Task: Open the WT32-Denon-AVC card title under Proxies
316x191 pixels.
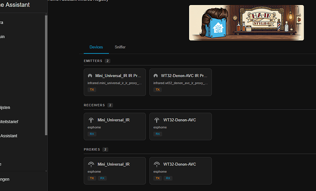Action: (x=180, y=164)
